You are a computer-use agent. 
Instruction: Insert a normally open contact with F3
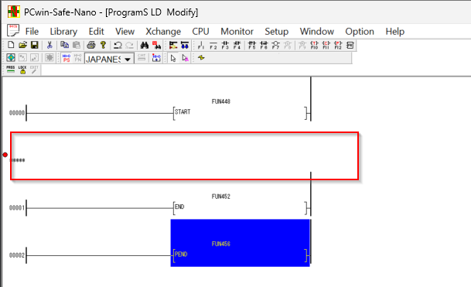coord(225,45)
